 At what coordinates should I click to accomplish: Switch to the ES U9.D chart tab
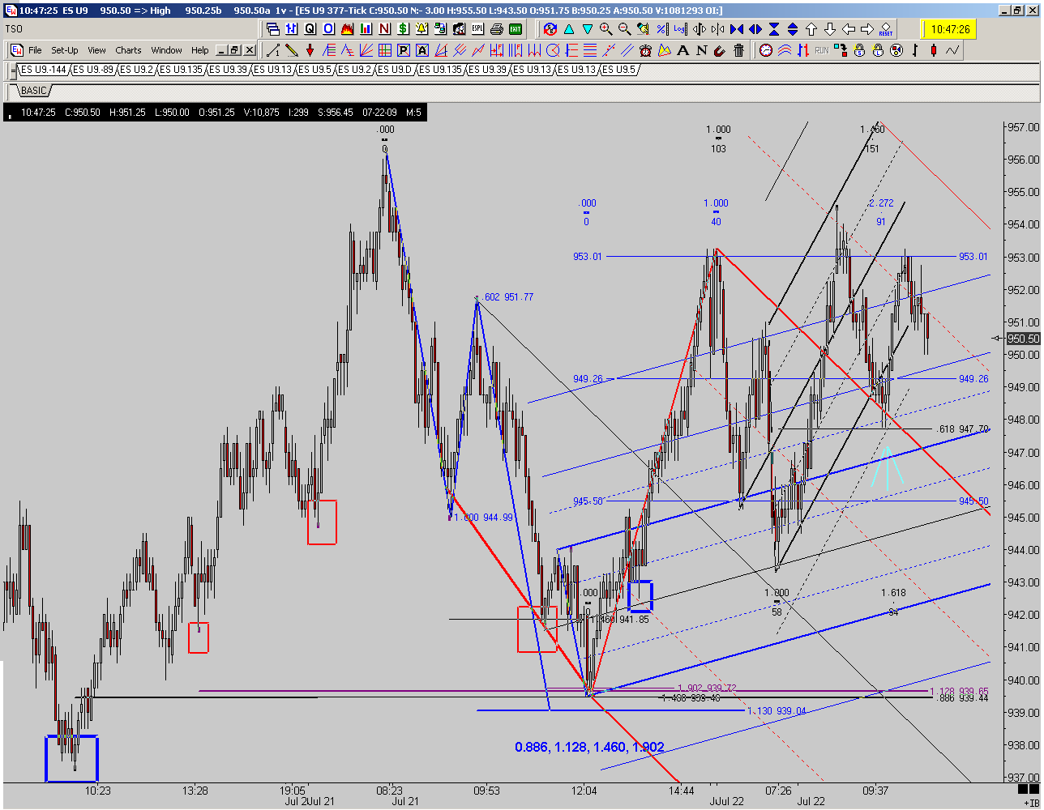pyautogui.click(x=396, y=70)
